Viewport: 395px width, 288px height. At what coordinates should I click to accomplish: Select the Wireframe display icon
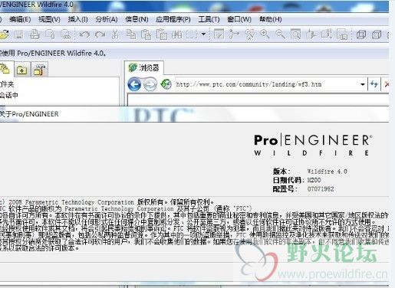tap(361, 34)
